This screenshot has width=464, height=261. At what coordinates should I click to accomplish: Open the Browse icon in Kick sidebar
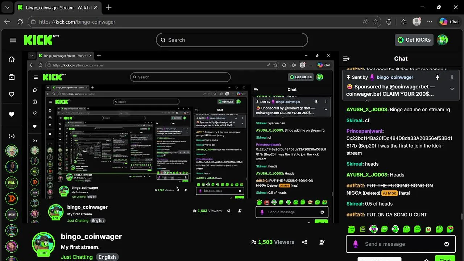(12, 77)
